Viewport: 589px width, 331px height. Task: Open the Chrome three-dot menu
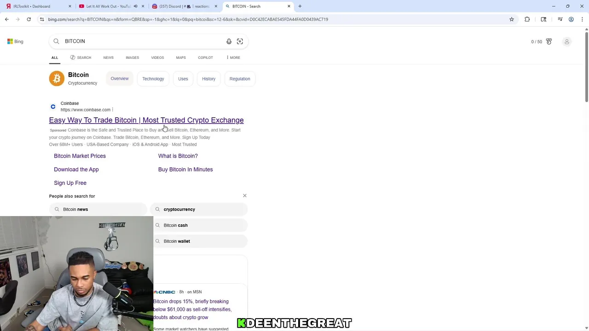[581, 19]
